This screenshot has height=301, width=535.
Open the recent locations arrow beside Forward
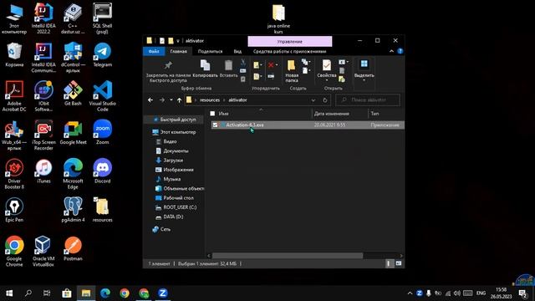tap(171, 100)
